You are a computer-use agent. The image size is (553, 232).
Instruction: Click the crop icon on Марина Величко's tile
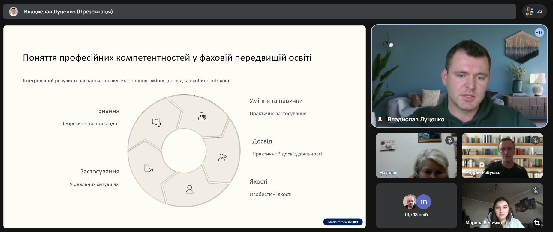coord(537,222)
